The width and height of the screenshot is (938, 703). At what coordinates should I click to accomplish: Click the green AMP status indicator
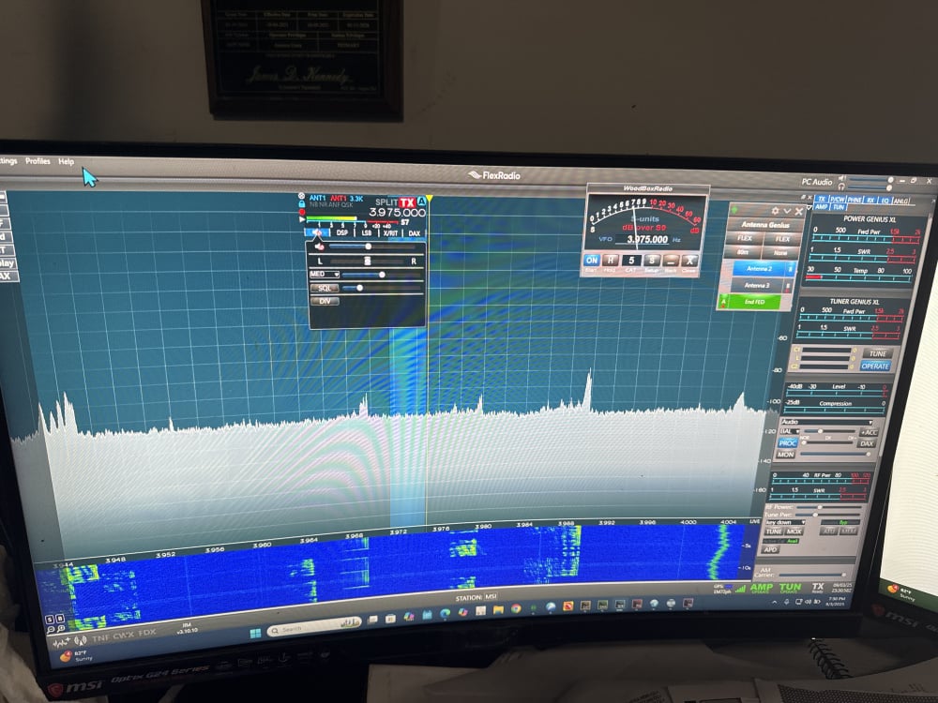pos(761,589)
